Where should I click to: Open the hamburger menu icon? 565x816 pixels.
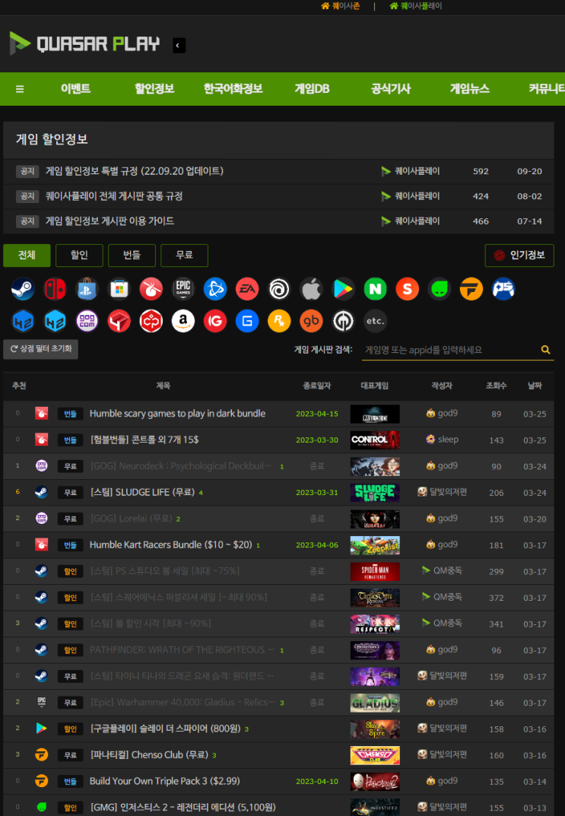[x=20, y=89]
